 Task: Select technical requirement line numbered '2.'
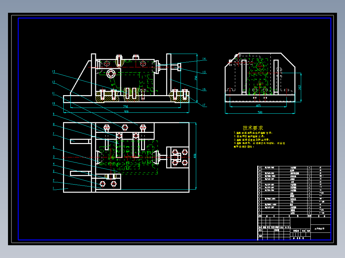[x=249, y=136]
